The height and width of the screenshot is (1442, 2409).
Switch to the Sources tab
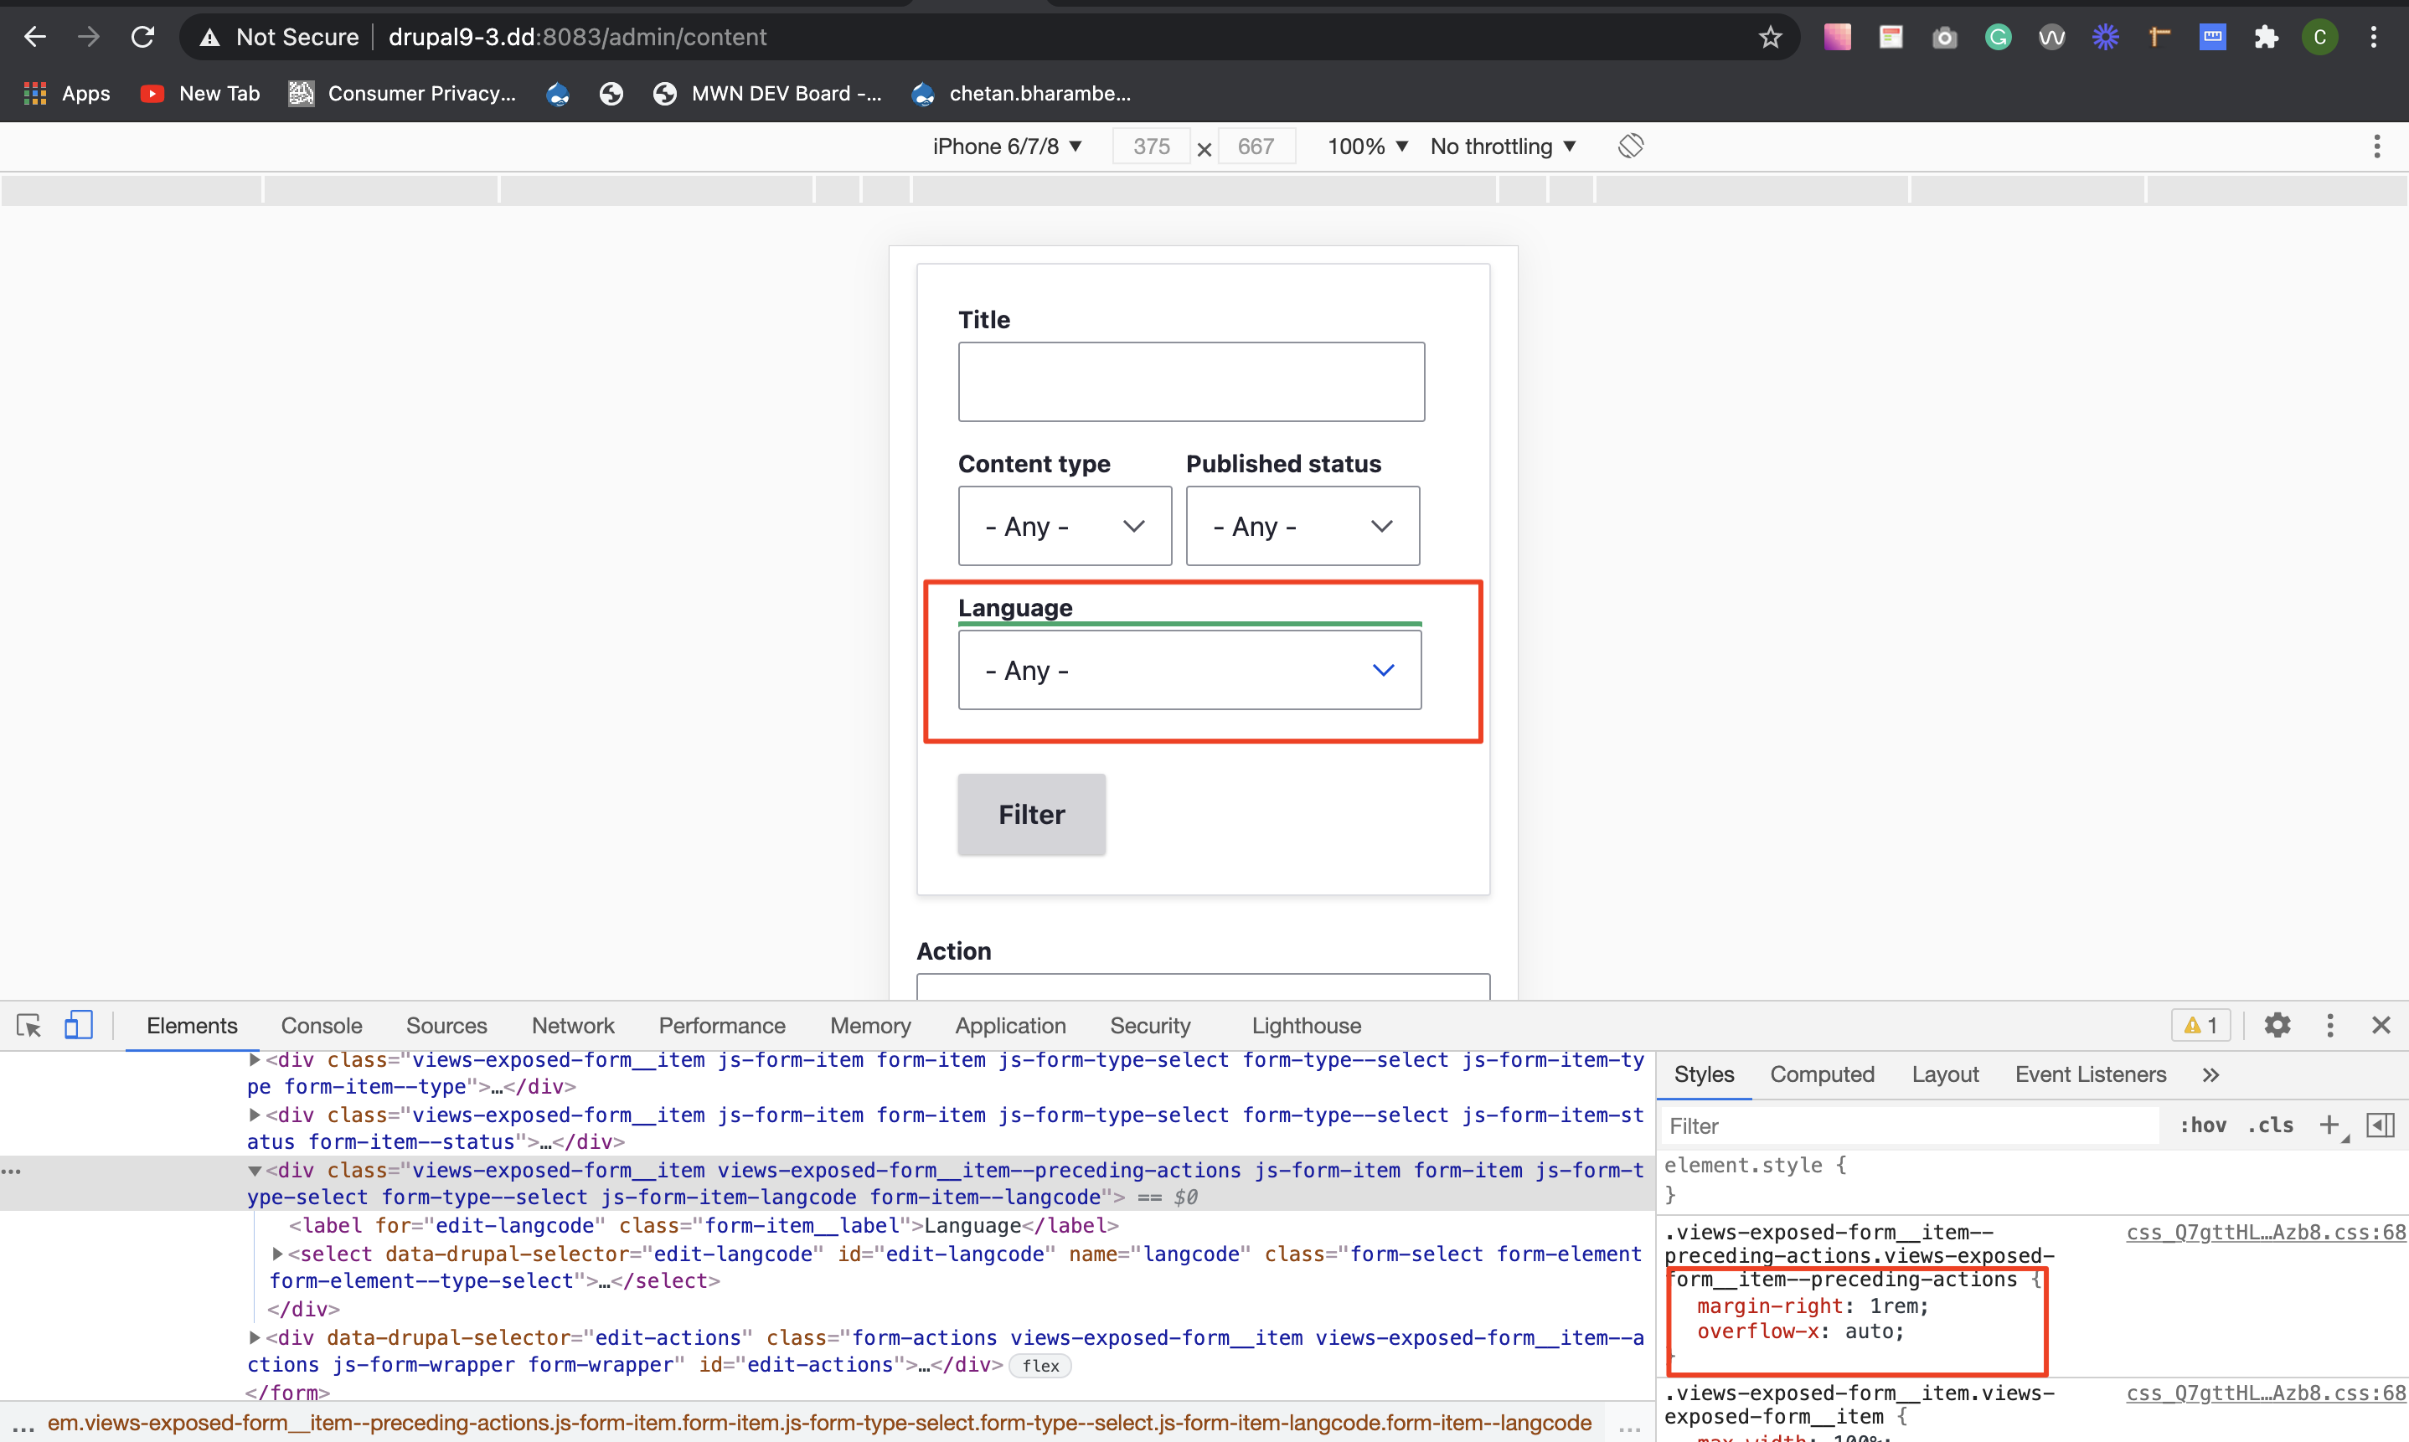click(x=446, y=1025)
